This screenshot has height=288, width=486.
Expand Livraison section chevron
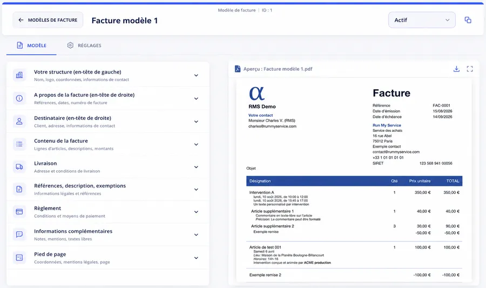(x=196, y=167)
